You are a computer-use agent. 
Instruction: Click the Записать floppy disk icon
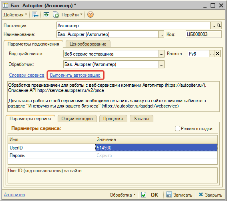pyautogui.click(x=169, y=195)
